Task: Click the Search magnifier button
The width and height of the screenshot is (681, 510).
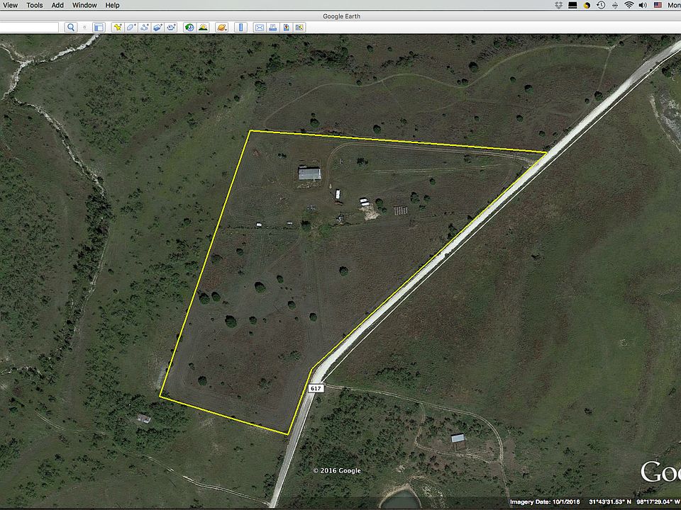Action: coord(71,28)
